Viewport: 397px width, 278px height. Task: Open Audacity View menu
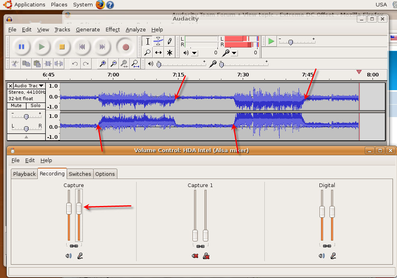pyautogui.click(x=43, y=30)
